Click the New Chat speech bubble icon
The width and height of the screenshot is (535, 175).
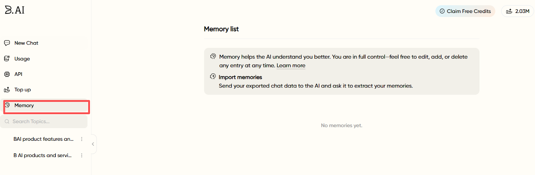[x=7, y=43]
